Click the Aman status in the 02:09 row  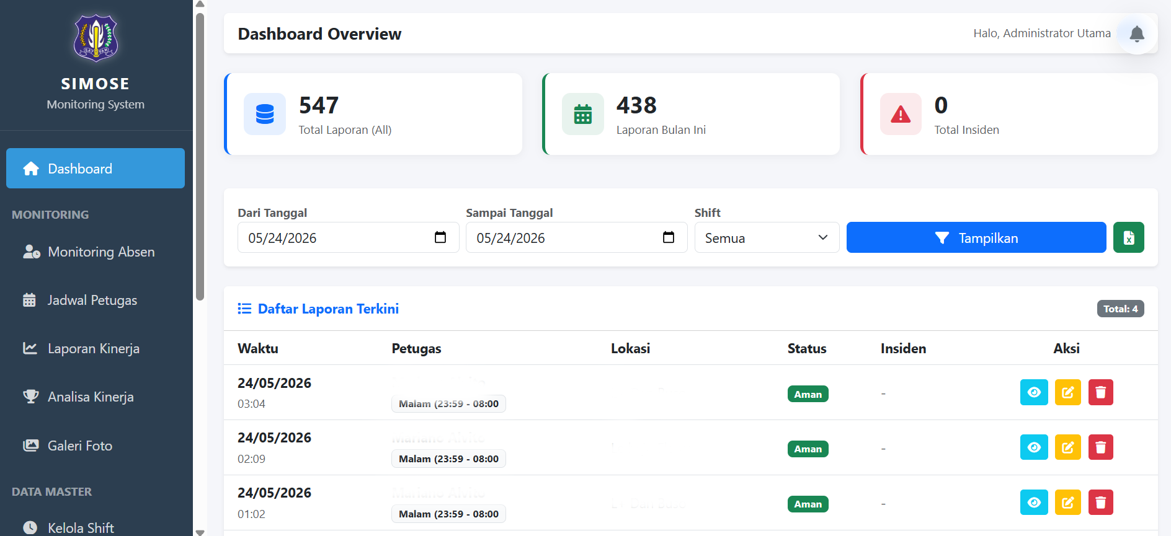pyautogui.click(x=808, y=449)
